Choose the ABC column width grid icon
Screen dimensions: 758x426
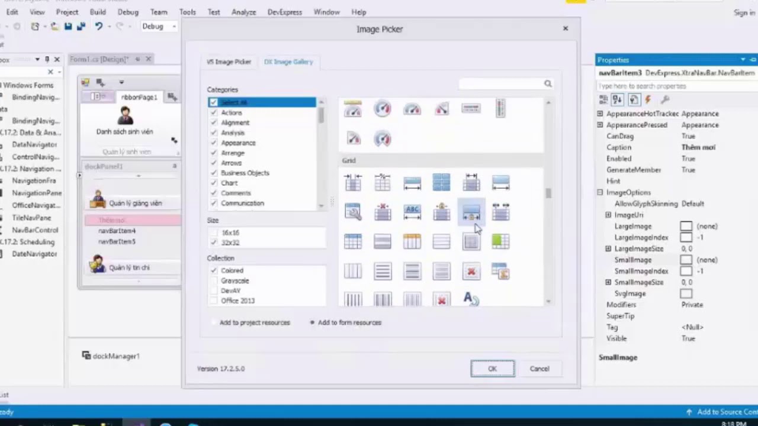412,212
